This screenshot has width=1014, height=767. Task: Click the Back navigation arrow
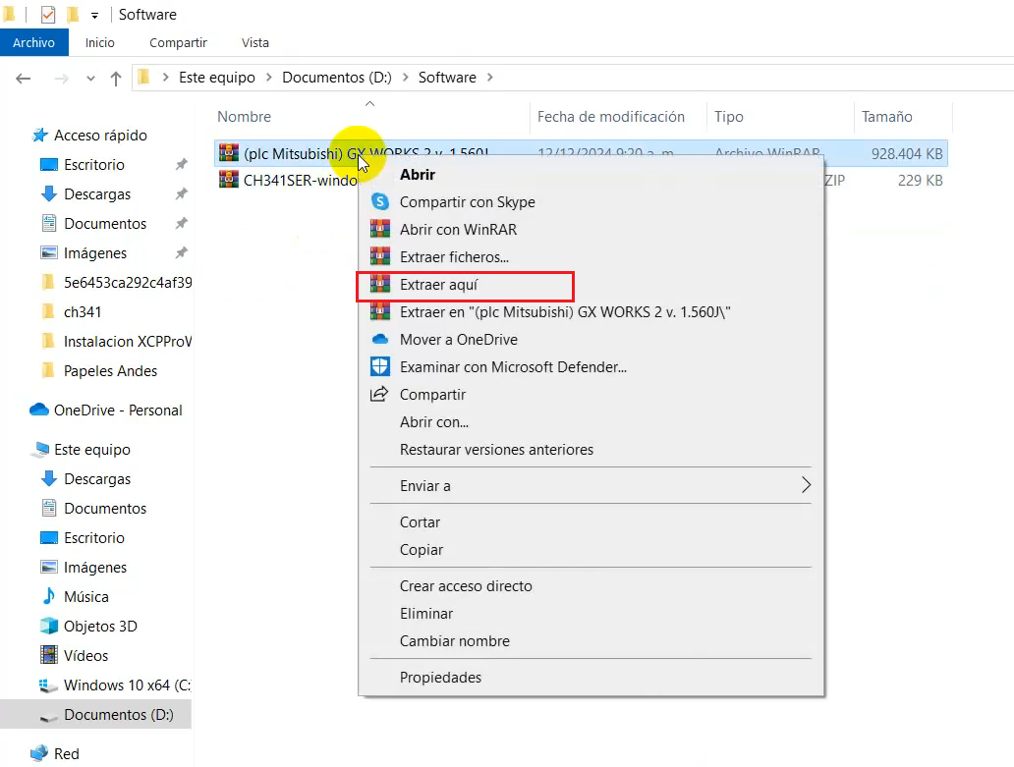[x=24, y=79]
